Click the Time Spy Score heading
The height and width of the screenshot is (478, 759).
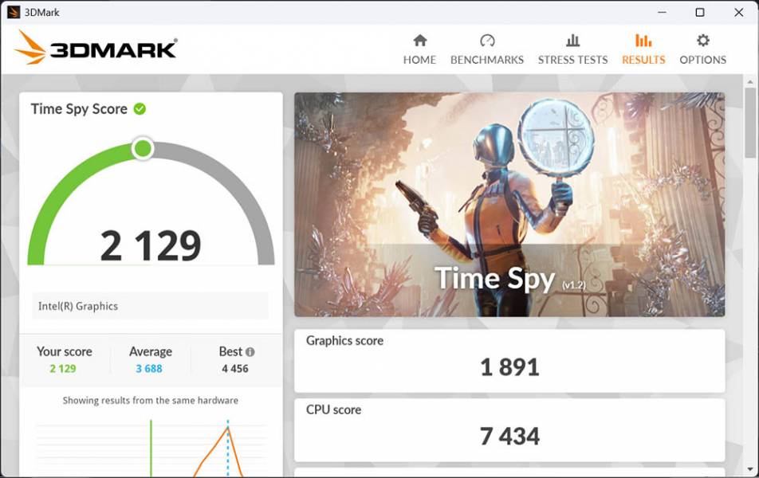click(x=79, y=109)
